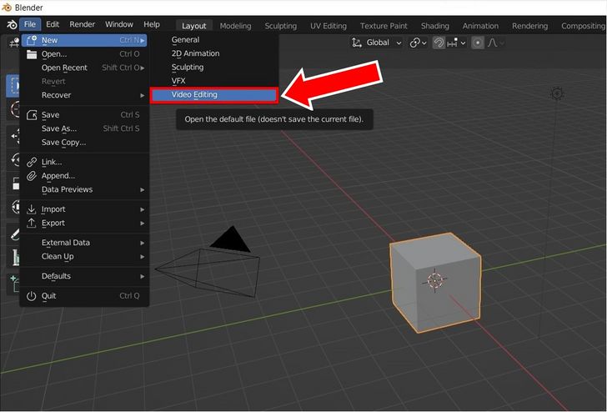Expand the Clean Up submenu

pos(84,257)
